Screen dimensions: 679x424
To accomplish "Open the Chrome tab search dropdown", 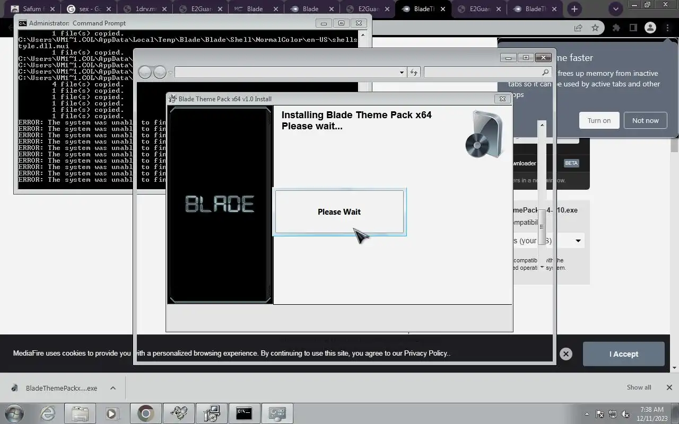I will pyautogui.click(x=615, y=9).
